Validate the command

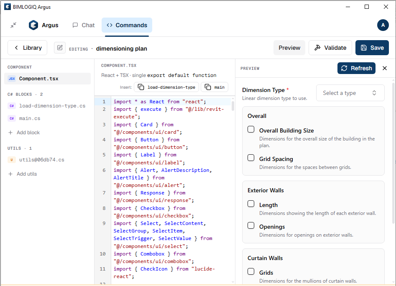click(x=330, y=48)
